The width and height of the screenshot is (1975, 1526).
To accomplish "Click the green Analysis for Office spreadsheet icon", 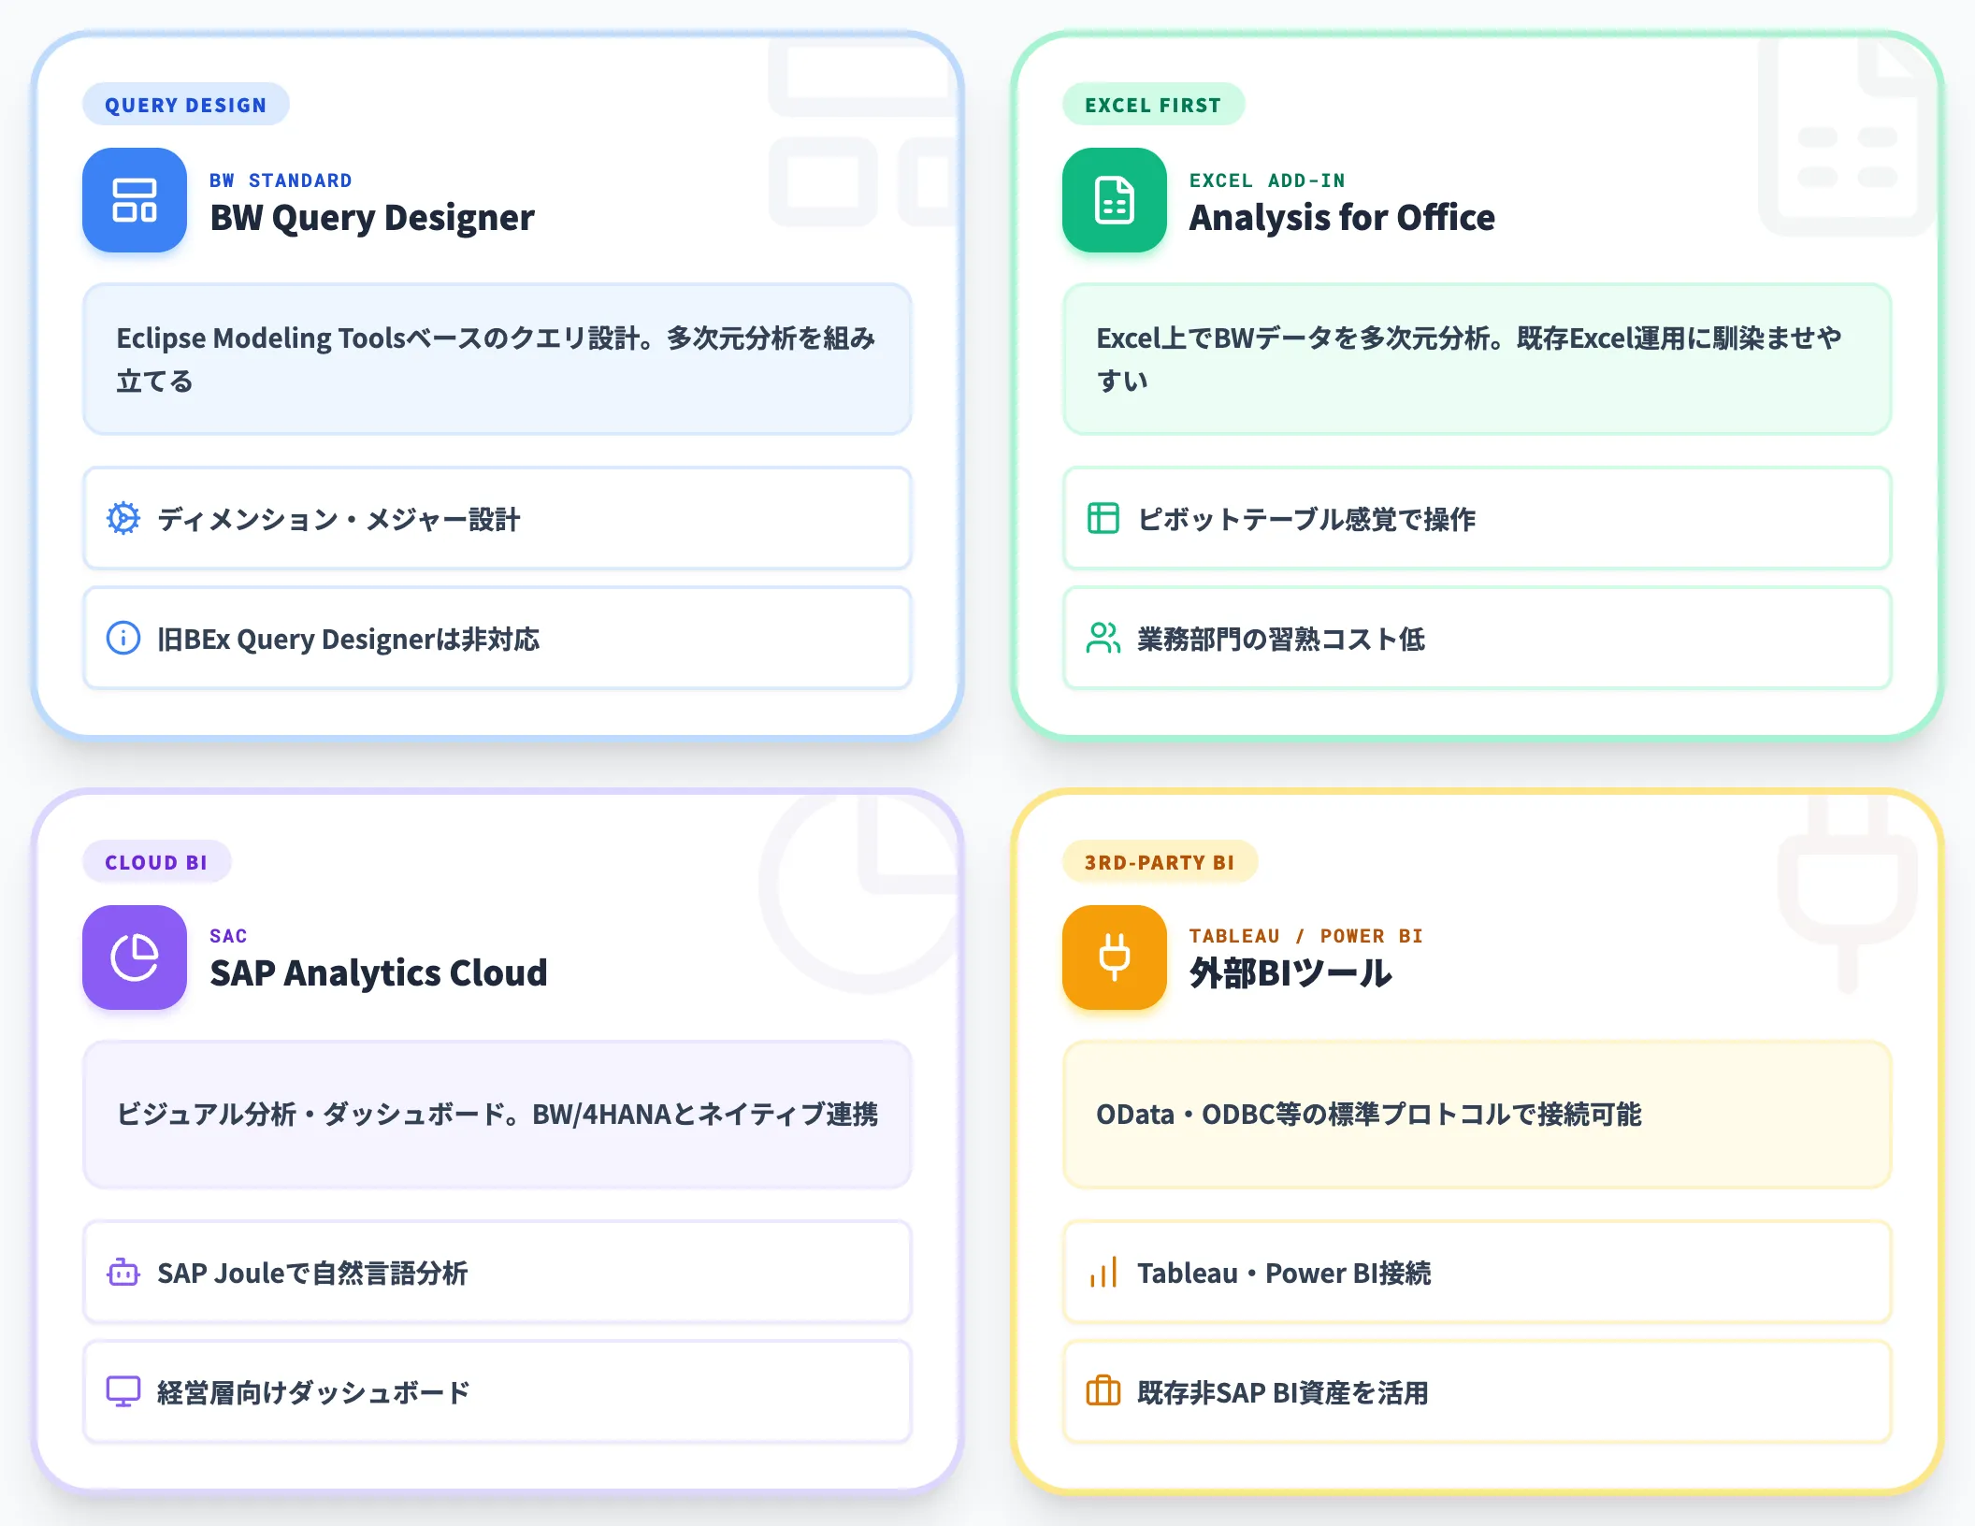I will coord(1115,200).
